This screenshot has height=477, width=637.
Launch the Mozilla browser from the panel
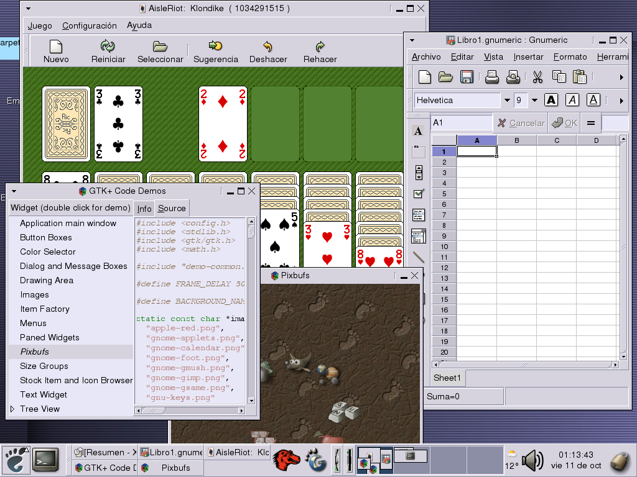pos(286,460)
